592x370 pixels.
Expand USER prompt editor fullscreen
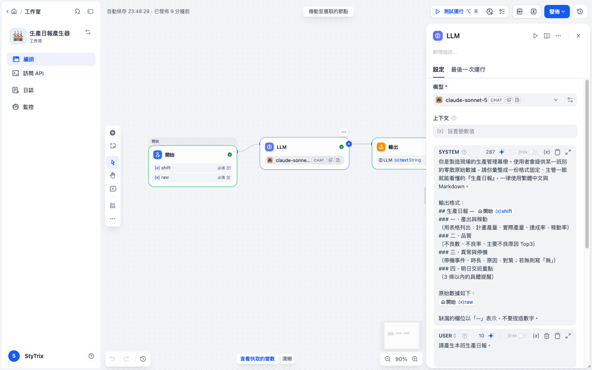pyautogui.click(x=568, y=336)
